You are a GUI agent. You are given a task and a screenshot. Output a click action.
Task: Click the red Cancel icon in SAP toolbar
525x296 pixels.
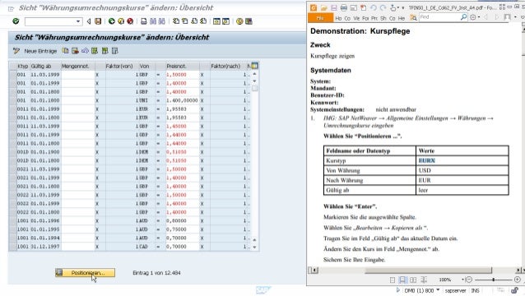tap(130, 21)
